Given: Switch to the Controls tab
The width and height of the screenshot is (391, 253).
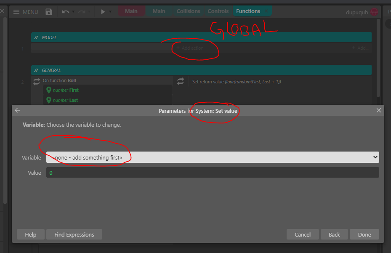Looking at the screenshot, I should pos(218,11).
